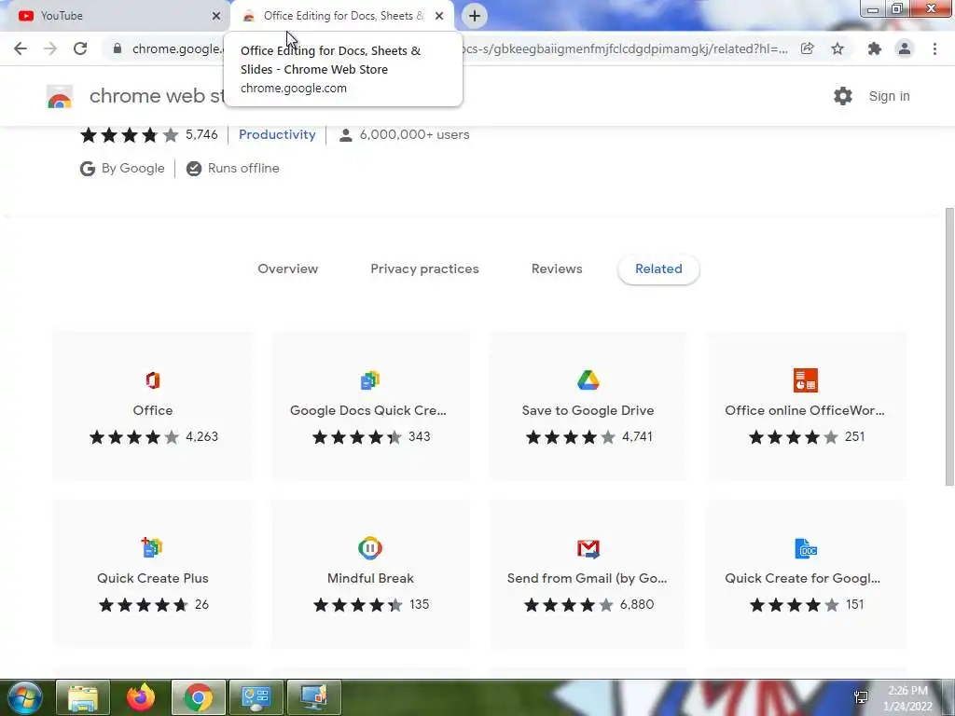Image resolution: width=955 pixels, height=716 pixels.
Task: Close the YouTube tab
Action: click(x=216, y=16)
